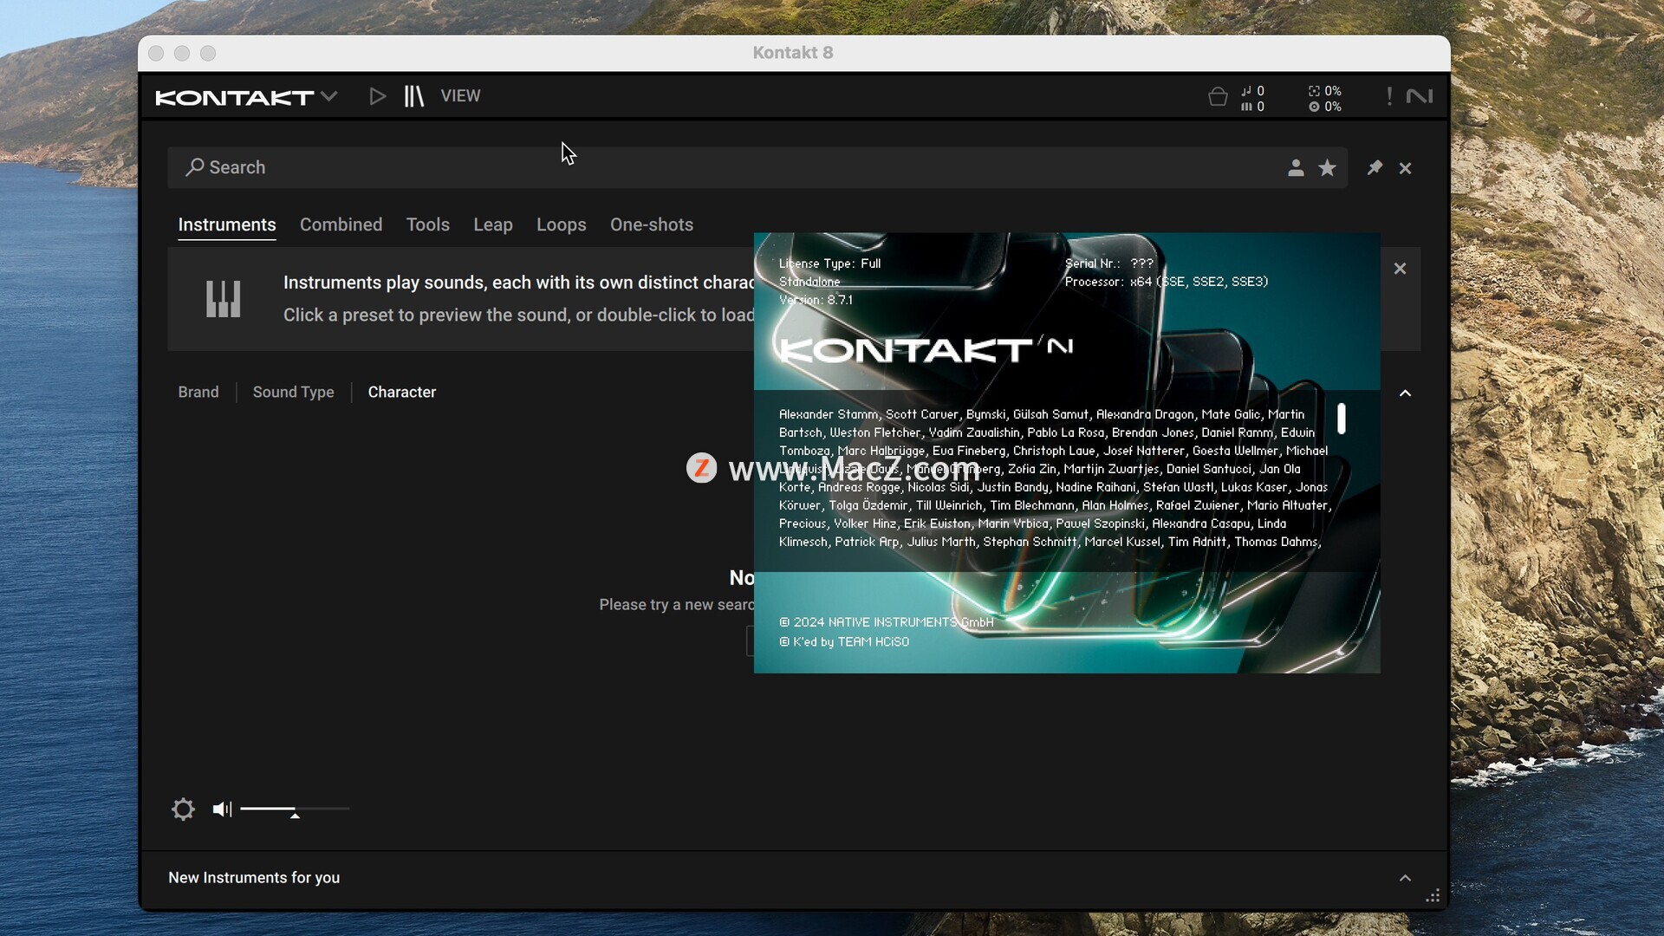The height and width of the screenshot is (936, 1664).
Task: Mute preview with speaker icon
Action: pos(223,809)
